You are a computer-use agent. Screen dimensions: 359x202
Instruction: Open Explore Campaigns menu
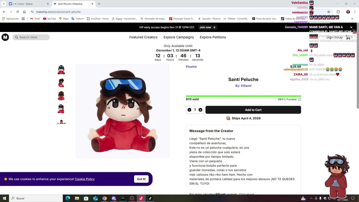point(179,37)
